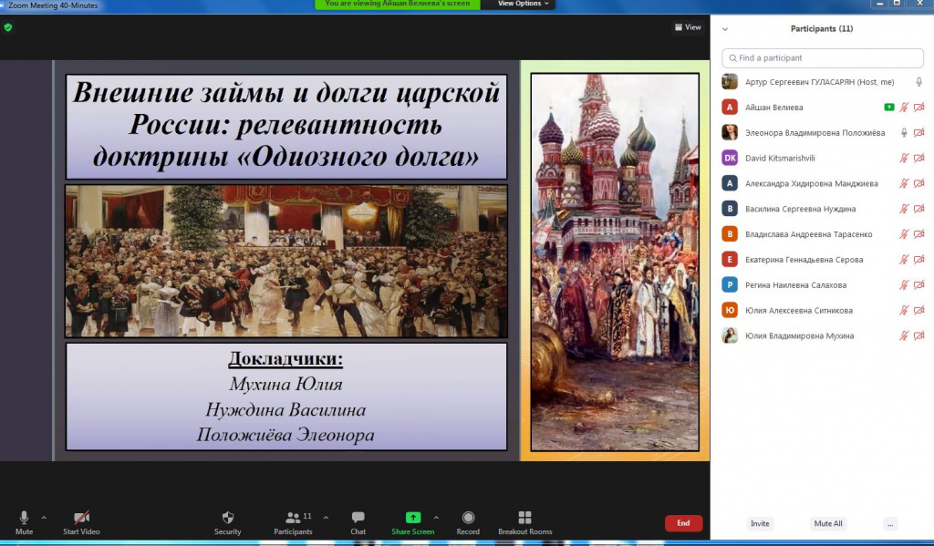
Task: Click the viewing Айшан Велиева's screen banner
Action: click(x=398, y=4)
